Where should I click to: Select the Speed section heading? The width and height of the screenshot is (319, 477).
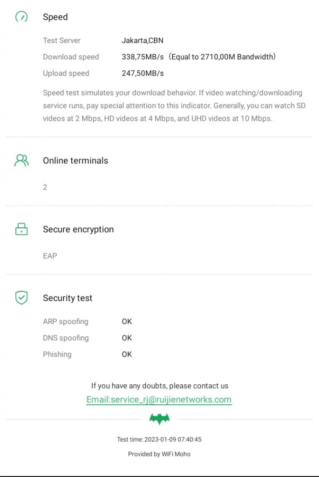pos(55,17)
